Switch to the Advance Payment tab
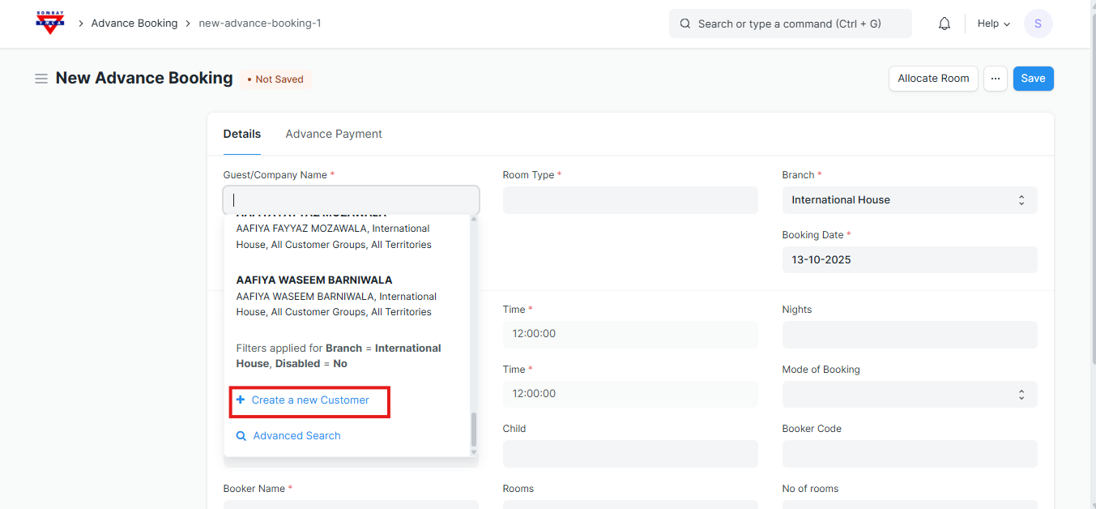Screen dimensions: 1096x509 [333, 134]
